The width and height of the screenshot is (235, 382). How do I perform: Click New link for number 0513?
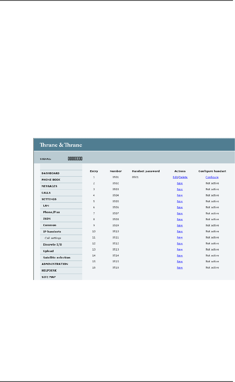point(180,249)
